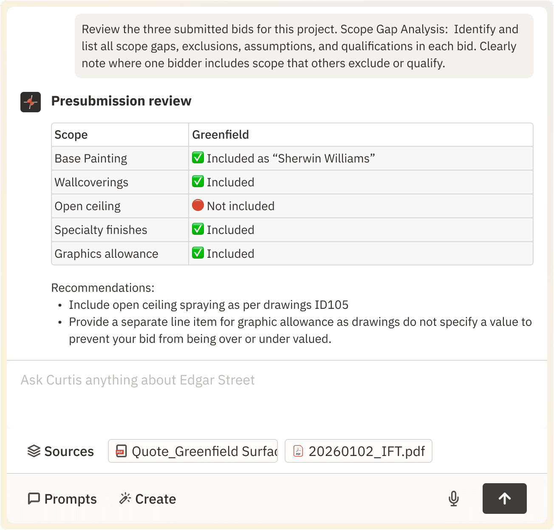The width and height of the screenshot is (554, 530).
Task: Toggle the Included check for Graphics allowance
Action: click(198, 253)
